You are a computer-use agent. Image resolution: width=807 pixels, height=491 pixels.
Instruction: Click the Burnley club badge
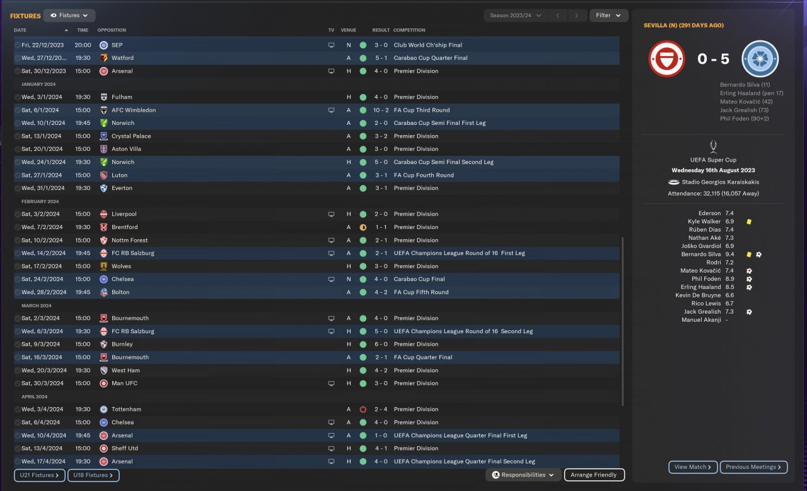(x=104, y=345)
